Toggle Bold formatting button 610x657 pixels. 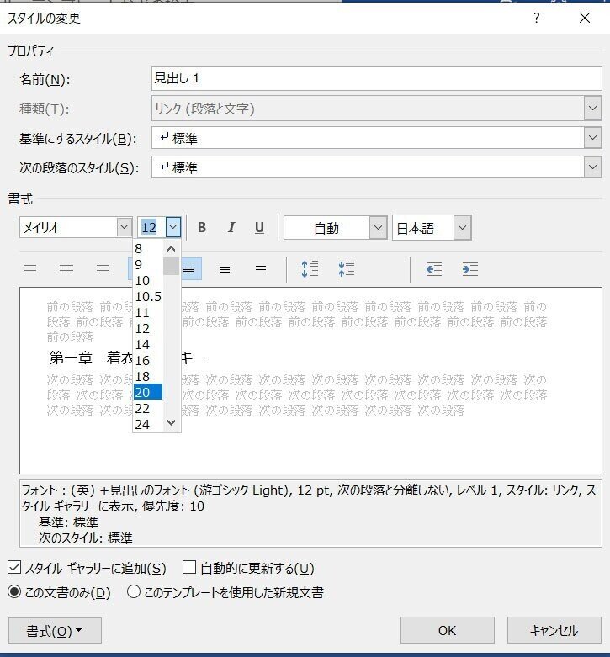[x=202, y=227]
